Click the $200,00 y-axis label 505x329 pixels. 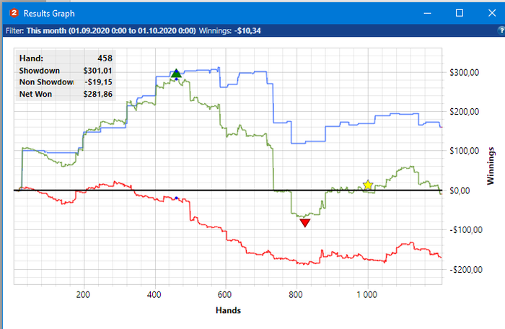[464, 112]
